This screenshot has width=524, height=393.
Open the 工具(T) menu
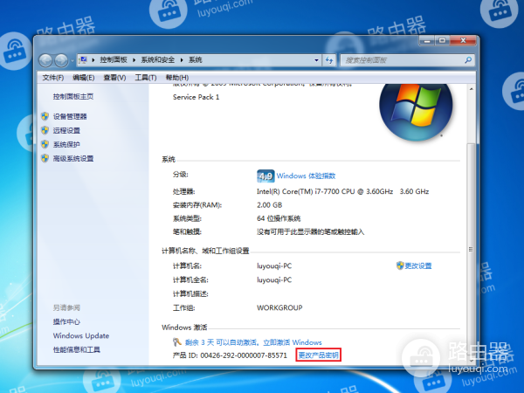coord(146,78)
